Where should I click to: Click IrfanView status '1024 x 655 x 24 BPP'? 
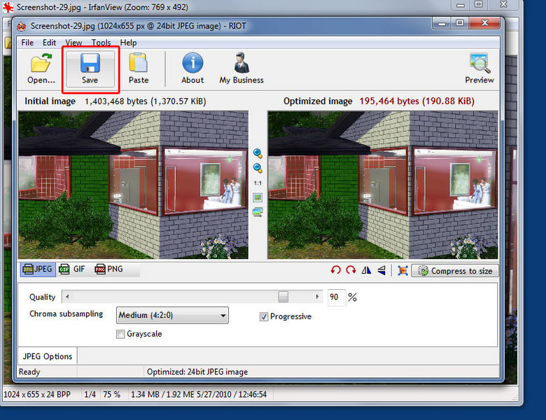(x=37, y=394)
